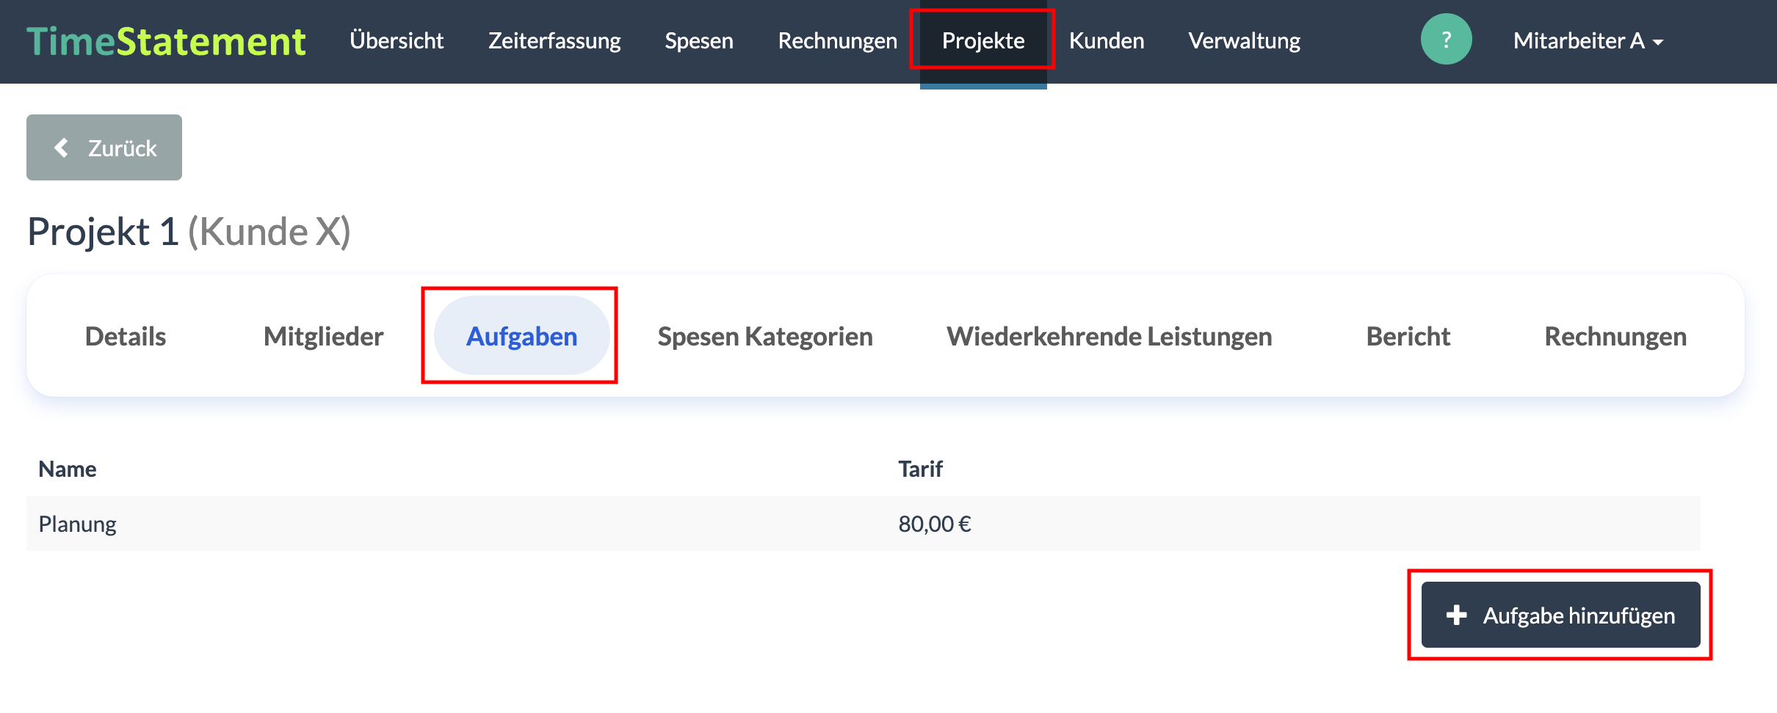Click the Name column header
Viewport: 1777px width, 713px height.
click(x=68, y=469)
